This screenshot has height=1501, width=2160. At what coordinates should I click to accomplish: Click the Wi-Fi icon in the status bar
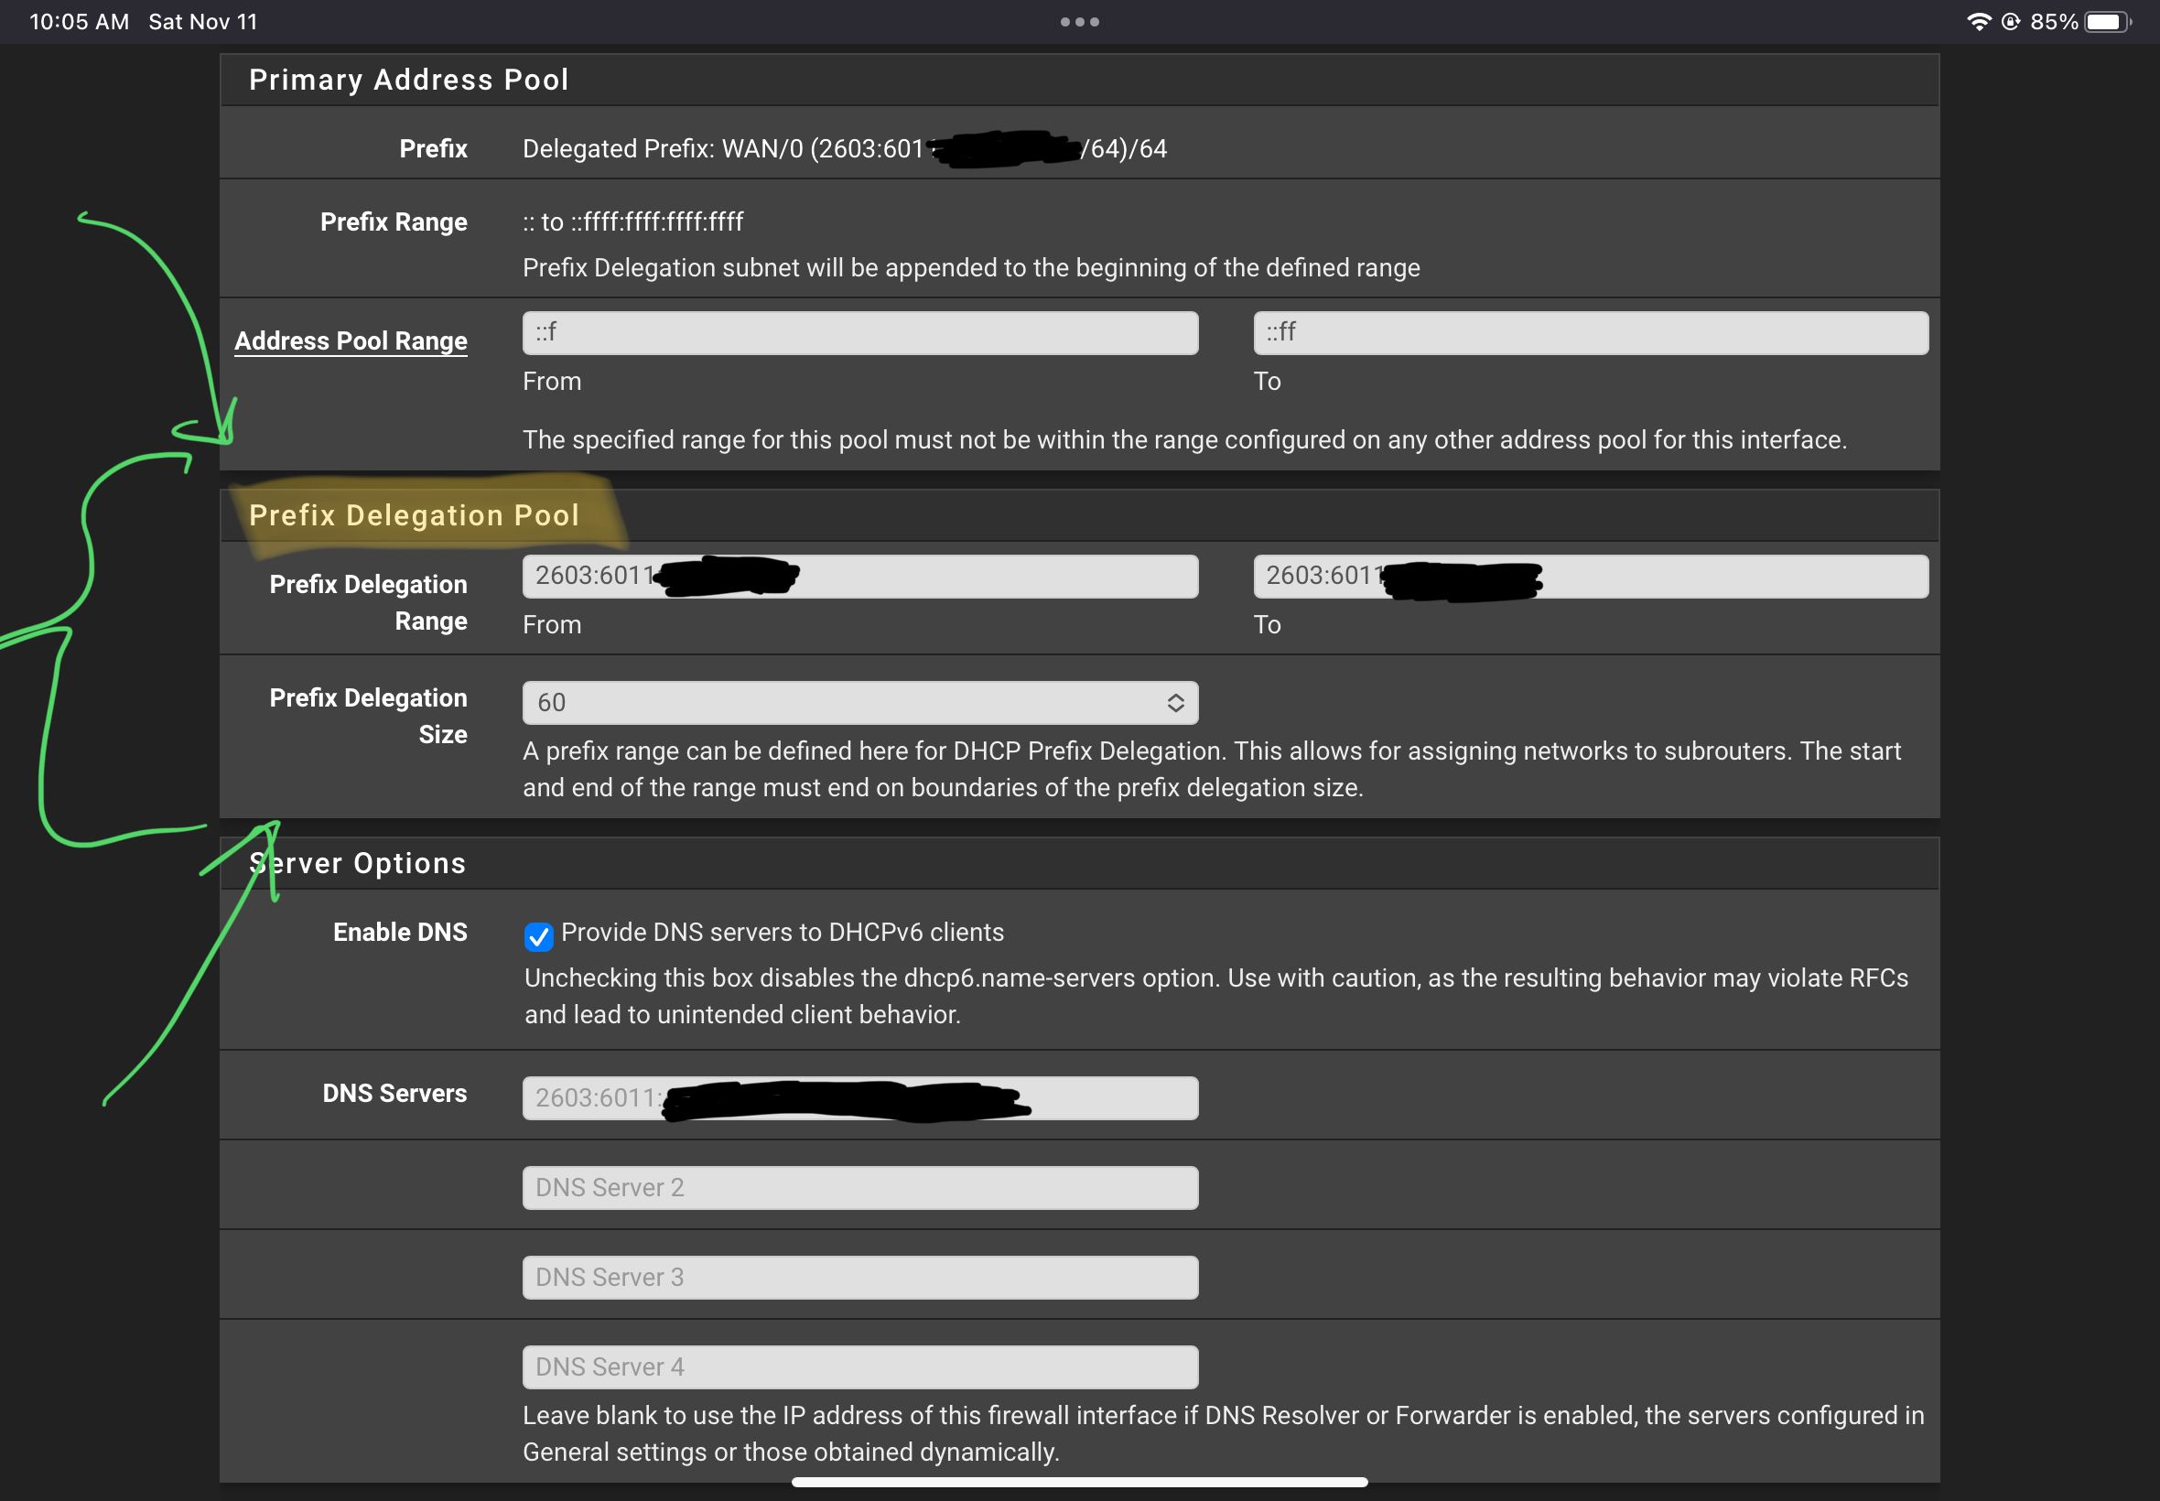click(x=1981, y=20)
